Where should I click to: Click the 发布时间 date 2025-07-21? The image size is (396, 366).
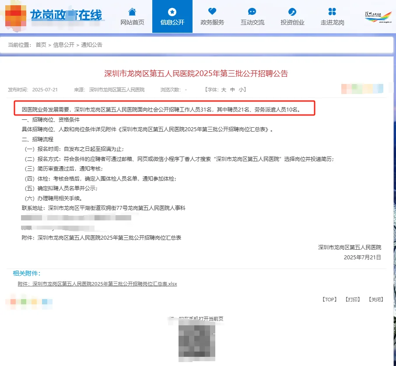[45, 90]
